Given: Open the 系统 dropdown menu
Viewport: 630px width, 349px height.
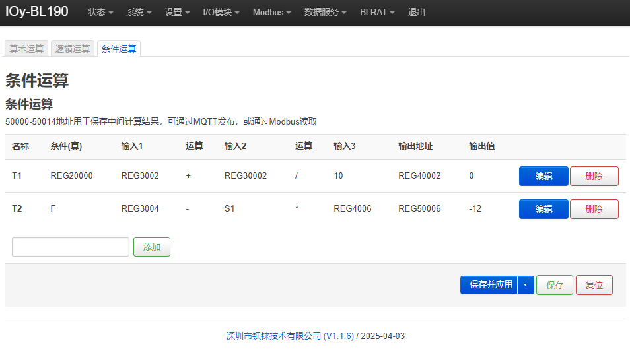Looking at the screenshot, I should (x=139, y=12).
